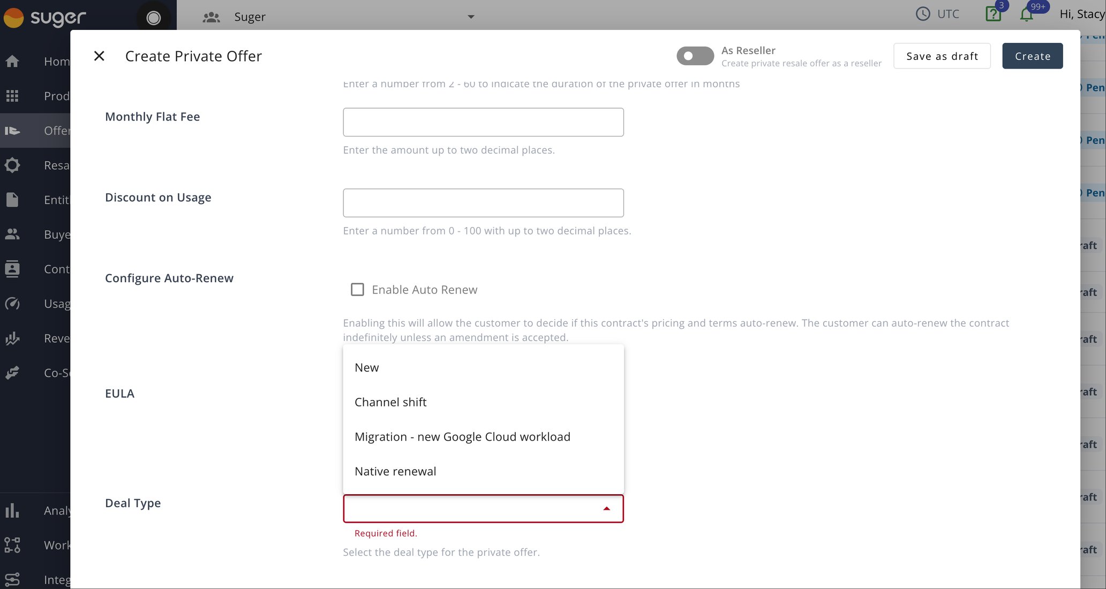
Task: Click the Suger logo
Action: [x=45, y=17]
